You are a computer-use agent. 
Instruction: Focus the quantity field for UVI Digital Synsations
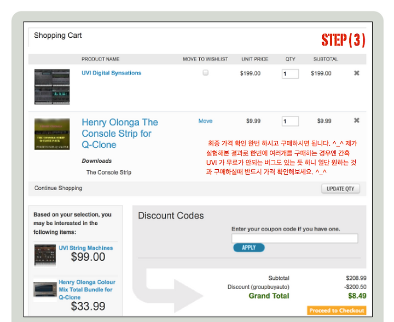point(290,74)
